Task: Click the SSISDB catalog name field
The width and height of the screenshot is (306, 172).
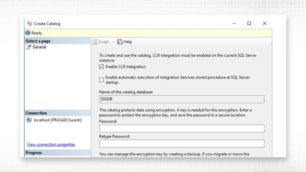Action: click(x=182, y=99)
